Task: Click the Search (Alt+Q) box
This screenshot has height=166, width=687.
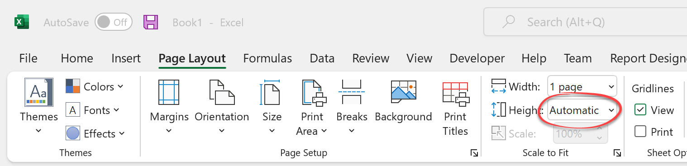Action: click(x=585, y=22)
